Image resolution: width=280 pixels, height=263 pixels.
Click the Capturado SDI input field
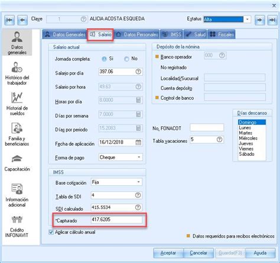pyautogui.click(x=116, y=220)
